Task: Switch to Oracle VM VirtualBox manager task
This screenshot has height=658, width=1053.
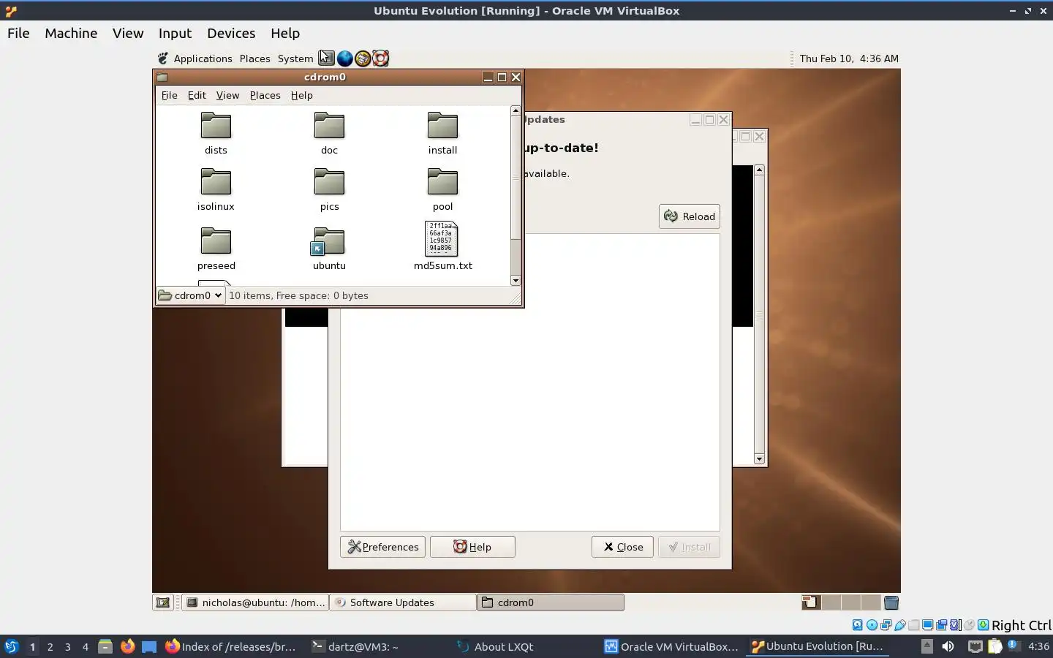Action: 672,646
